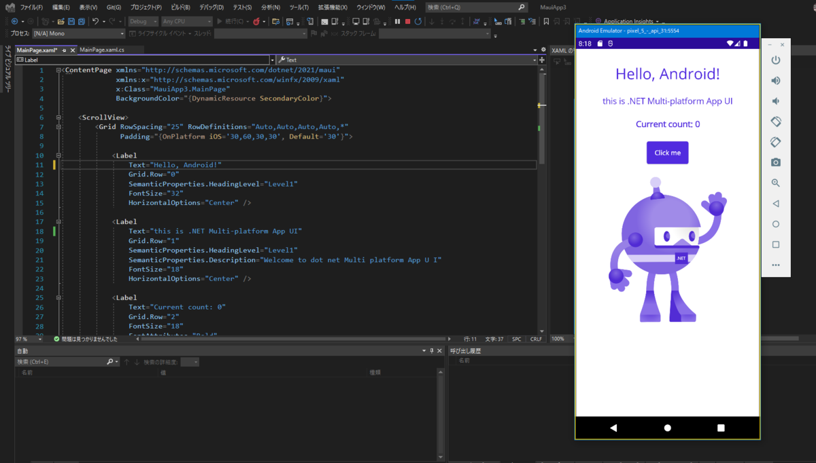The image size is (816, 463).
Task: Open emulator extended controls (three dots)
Action: point(775,265)
